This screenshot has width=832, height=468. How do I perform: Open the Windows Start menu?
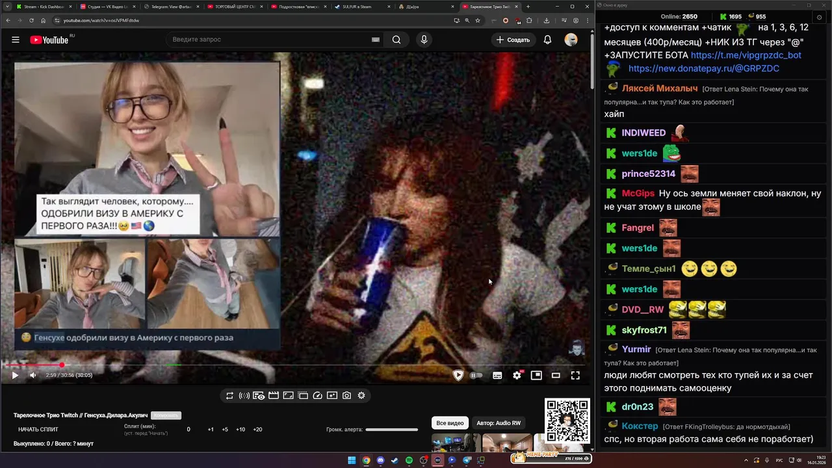point(352,460)
